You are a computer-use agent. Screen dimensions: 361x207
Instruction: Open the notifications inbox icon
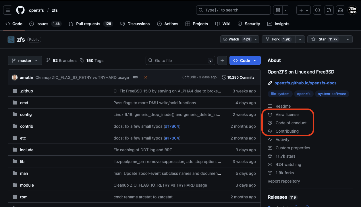(x=341, y=10)
